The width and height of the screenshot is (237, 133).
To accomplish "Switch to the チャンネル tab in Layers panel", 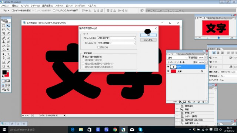I will pyautogui.click(x=181, y=54).
